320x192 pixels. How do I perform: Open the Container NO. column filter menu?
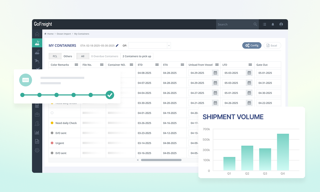(x=131, y=65)
